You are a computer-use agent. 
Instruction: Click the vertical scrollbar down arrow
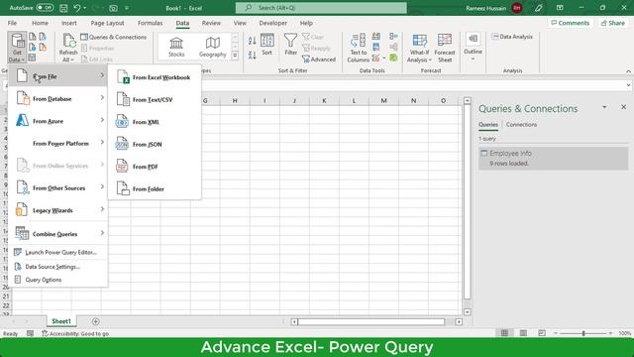pos(467,312)
